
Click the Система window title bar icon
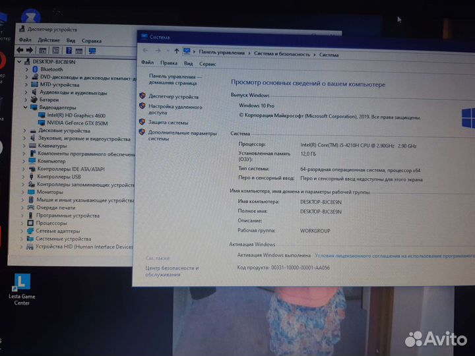coord(144,36)
